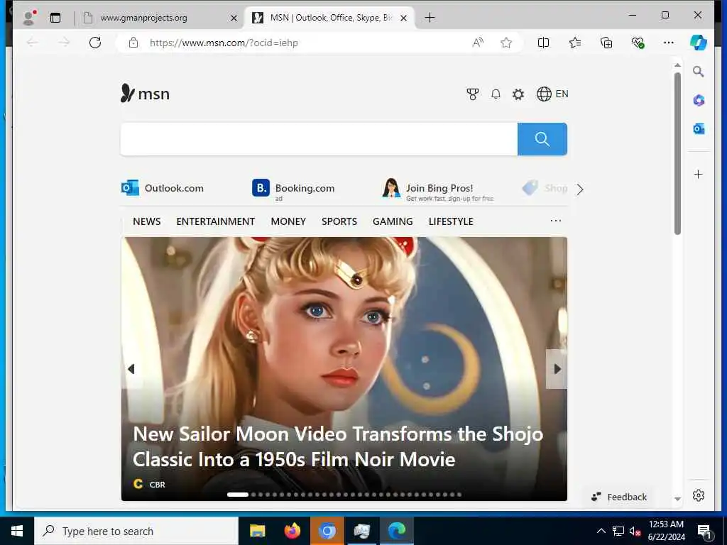727x545 pixels.
Task: Add an app to the sidebar
Action: [x=699, y=175]
